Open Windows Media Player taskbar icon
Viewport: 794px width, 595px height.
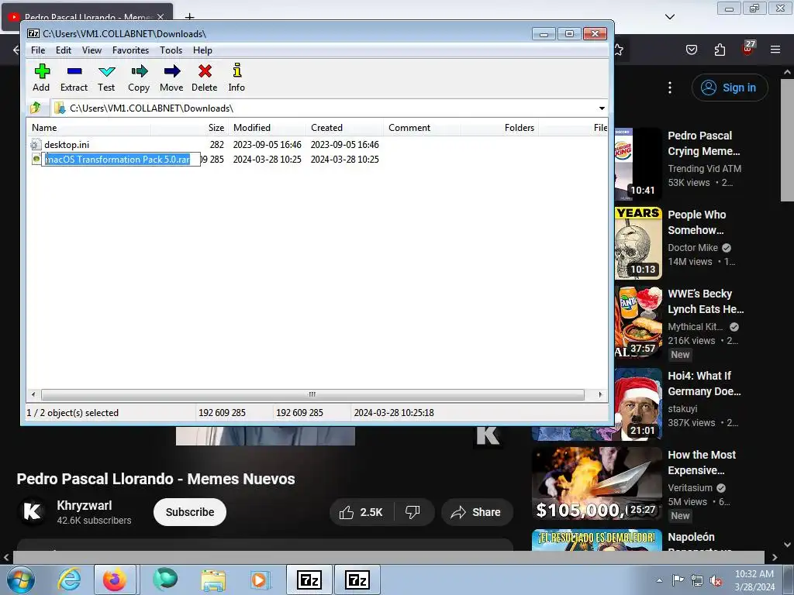261,580
